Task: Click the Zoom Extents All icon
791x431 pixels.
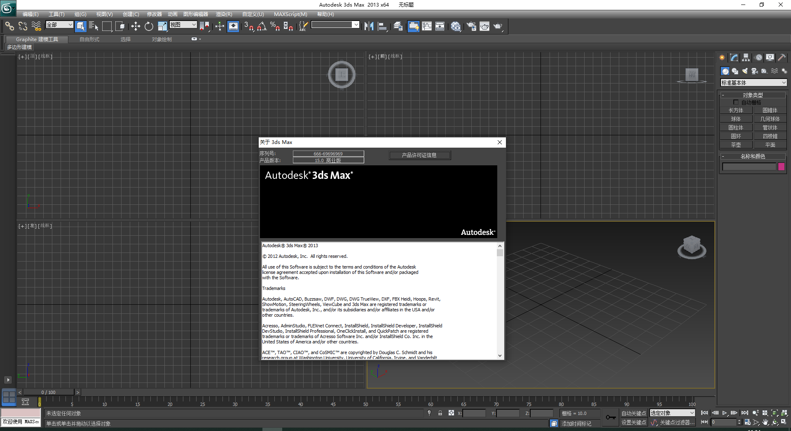Action: tap(784, 413)
